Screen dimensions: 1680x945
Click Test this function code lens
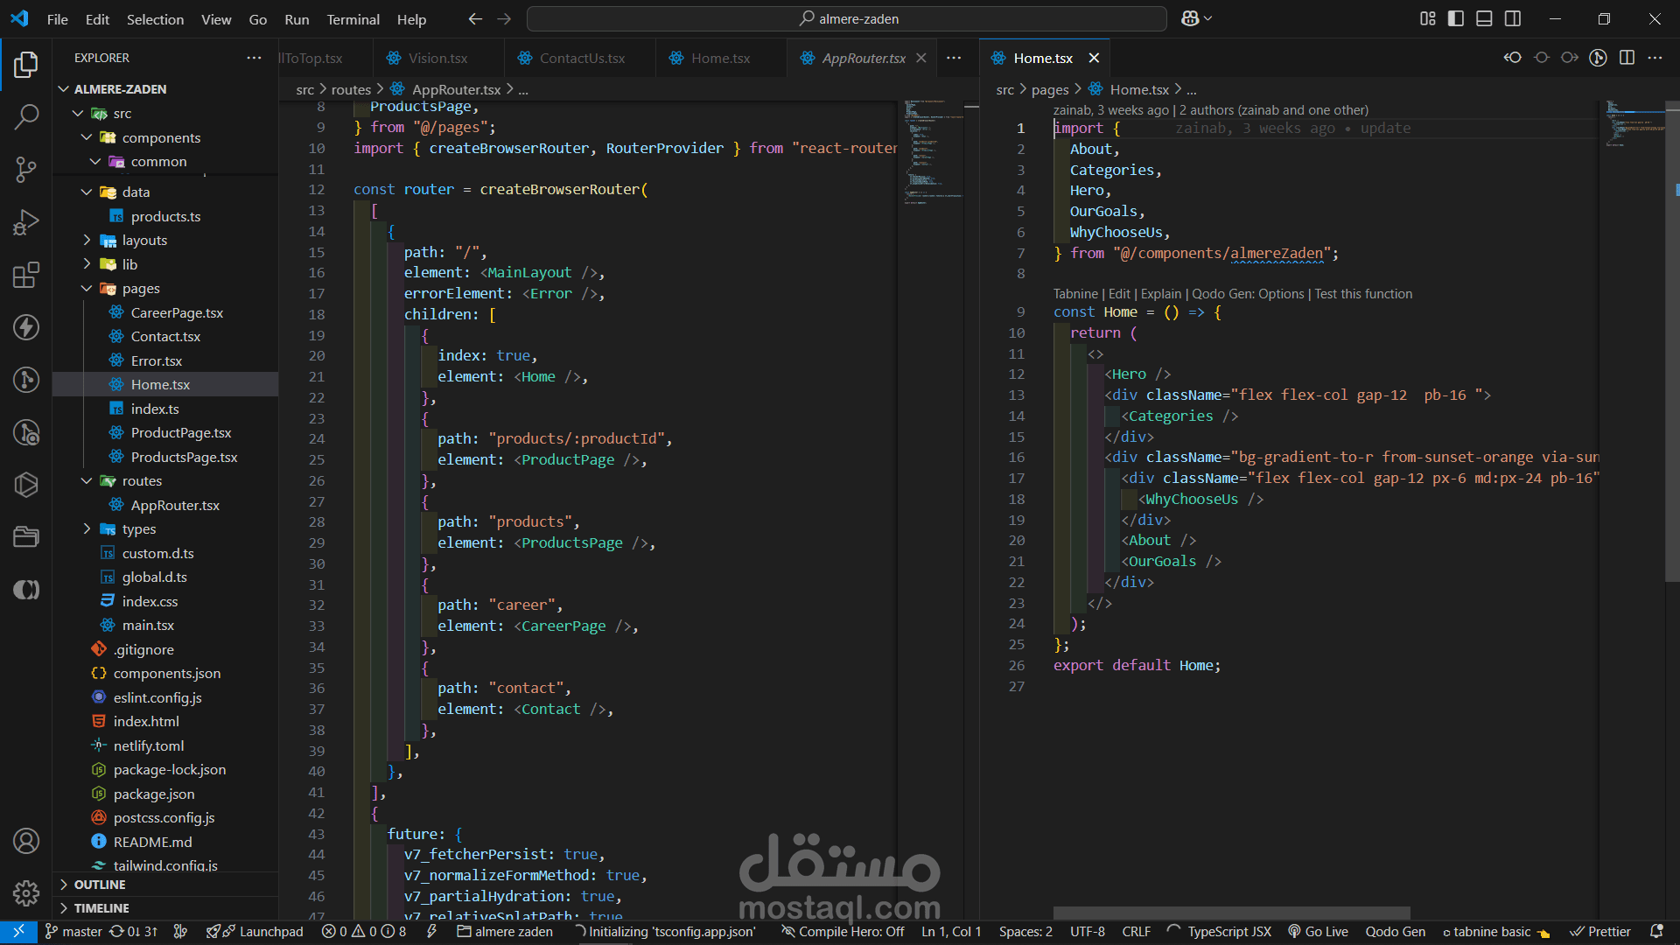1363,294
